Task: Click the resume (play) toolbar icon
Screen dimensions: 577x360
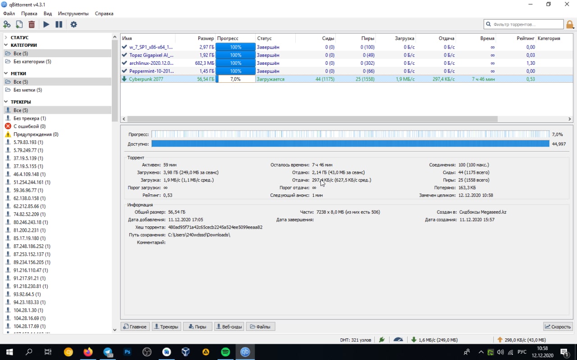Action: point(46,25)
